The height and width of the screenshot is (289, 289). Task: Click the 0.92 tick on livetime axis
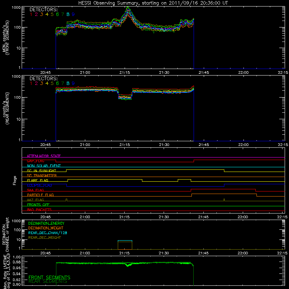(17, 280)
